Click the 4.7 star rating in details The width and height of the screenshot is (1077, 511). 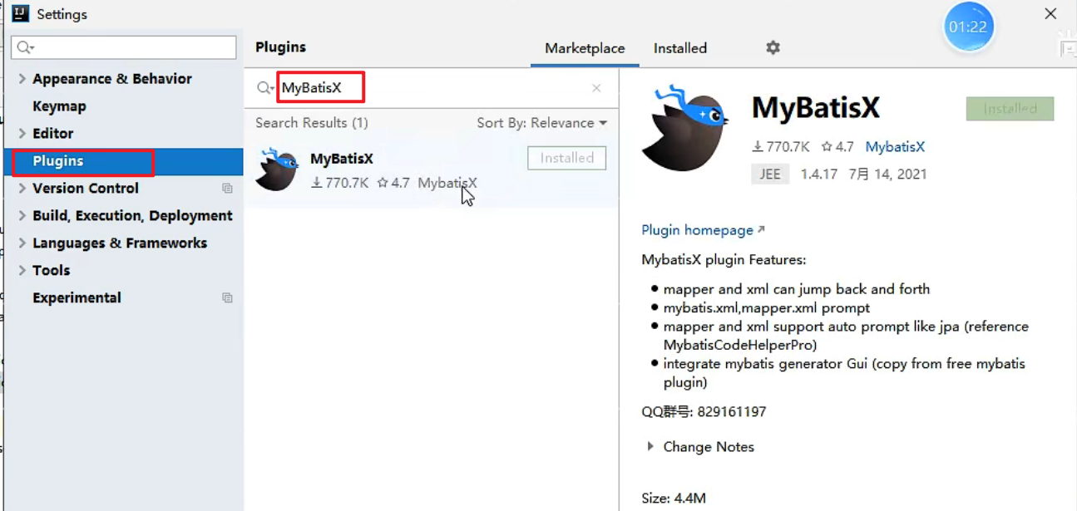click(837, 146)
